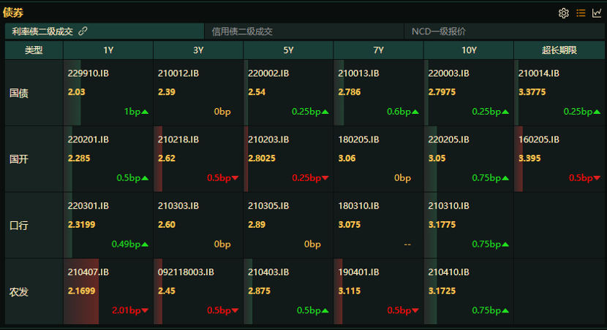Open bond 180205.IB
This screenshot has width=607, height=330.
pos(358,139)
